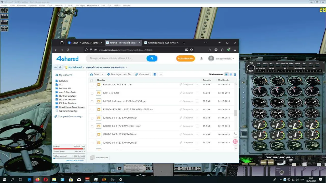The height and width of the screenshot is (183, 326).
Task: Switch to the third view mode icon
Action: click(x=235, y=74)
